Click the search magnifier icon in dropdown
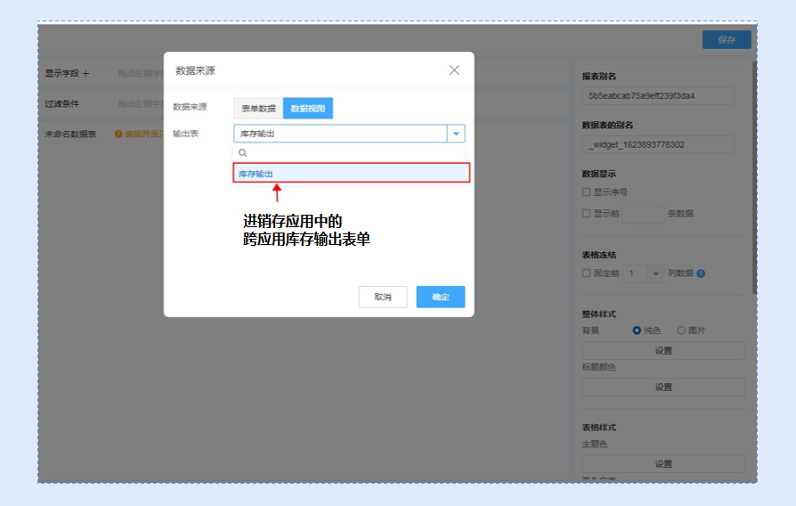This screenshot has width=796, height=506. coord(242,153)
